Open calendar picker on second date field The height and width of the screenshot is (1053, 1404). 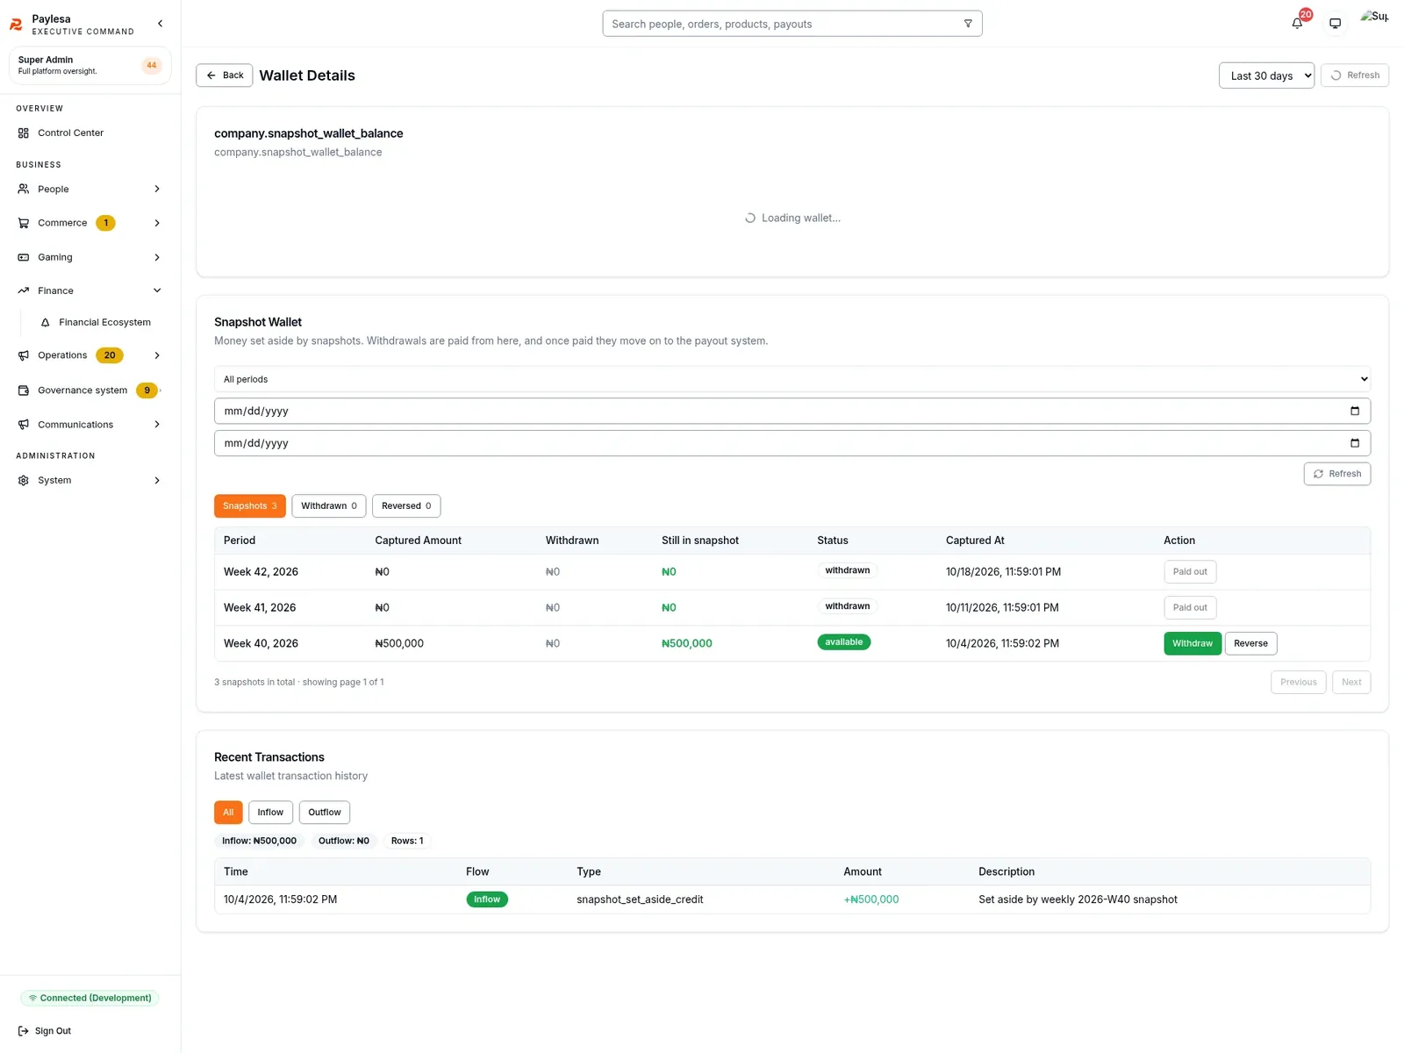(1355, 443)
